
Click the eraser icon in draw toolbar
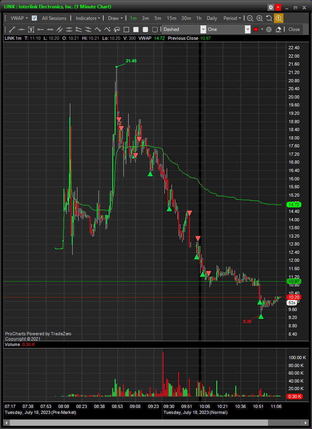pos(278,29)
